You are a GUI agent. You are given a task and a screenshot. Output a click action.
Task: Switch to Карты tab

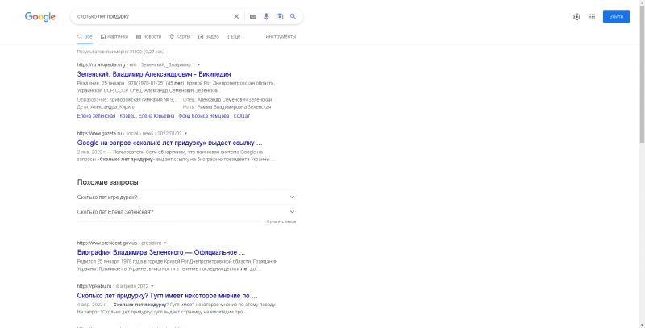click(180, 36)
